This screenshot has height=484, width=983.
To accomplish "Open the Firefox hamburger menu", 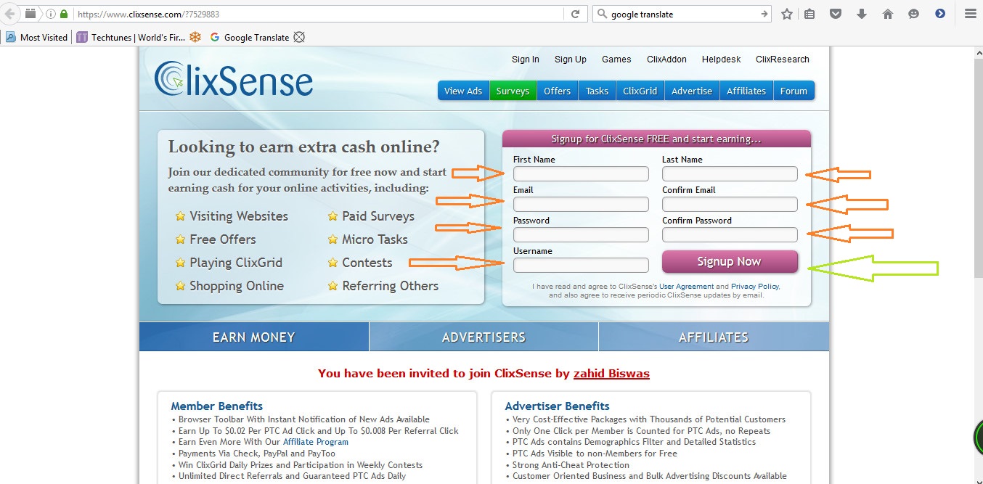I will coord(970,14).
